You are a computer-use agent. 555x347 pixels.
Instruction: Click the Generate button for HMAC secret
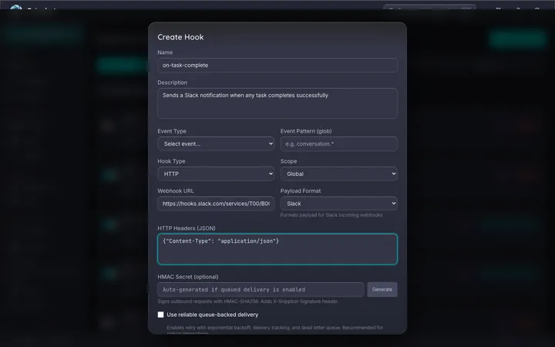click(x=382, y=290)
